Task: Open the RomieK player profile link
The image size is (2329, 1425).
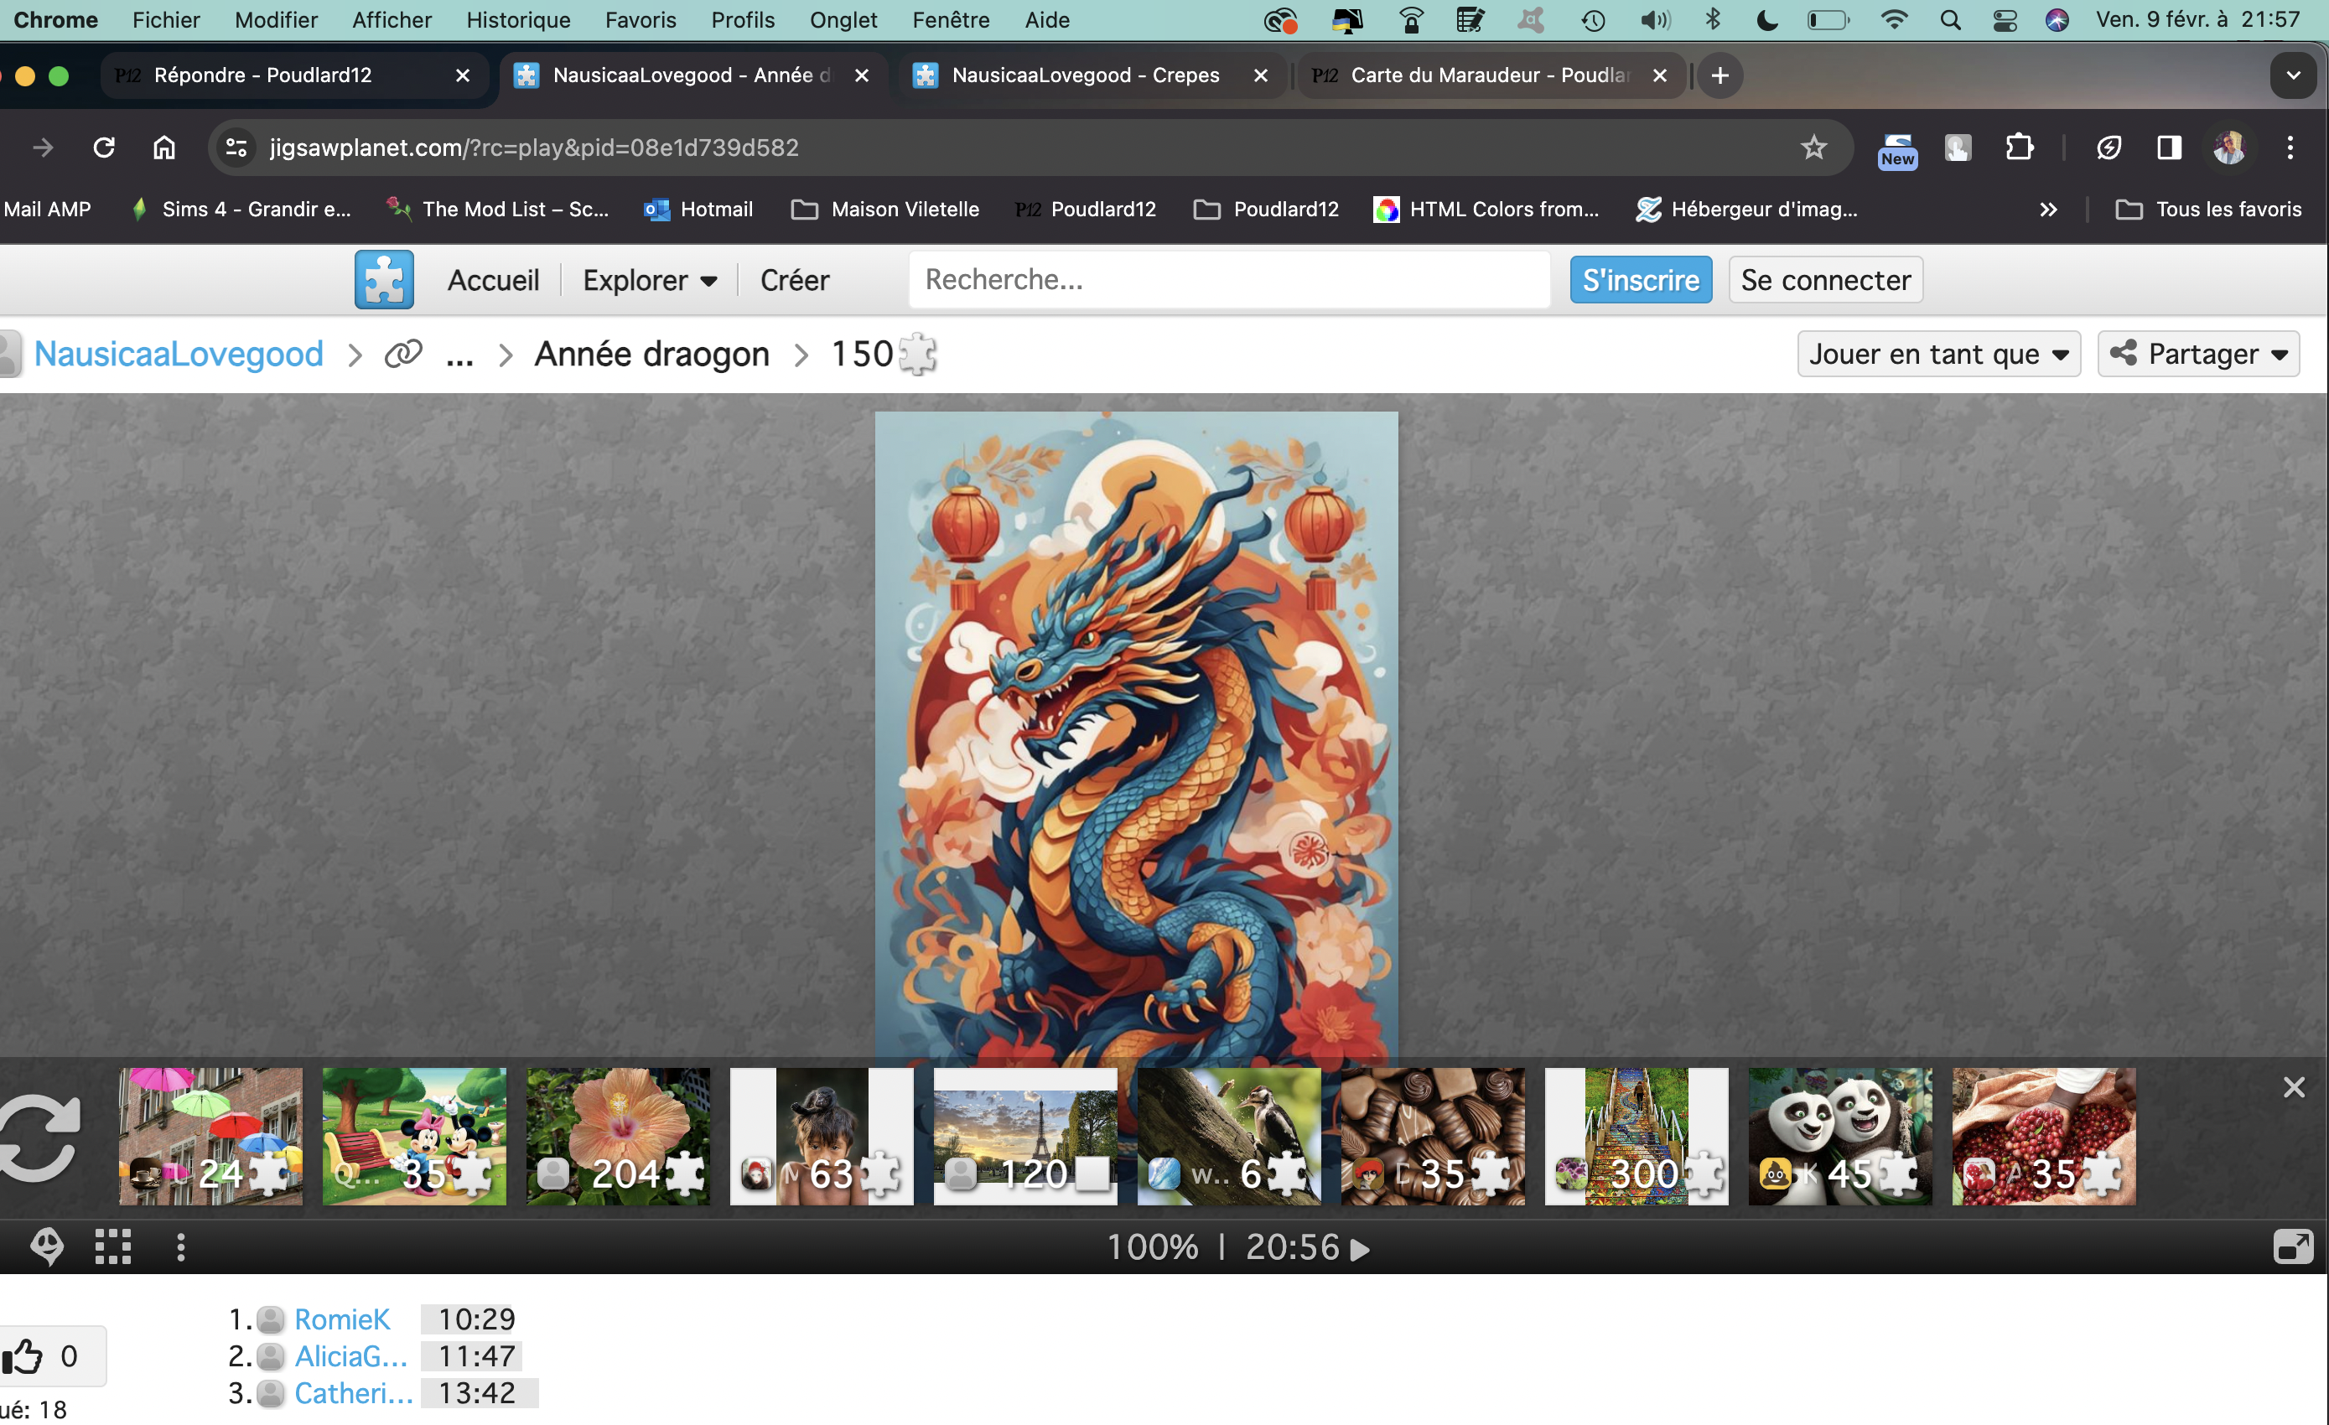Action: click(x=341, y=1319)
